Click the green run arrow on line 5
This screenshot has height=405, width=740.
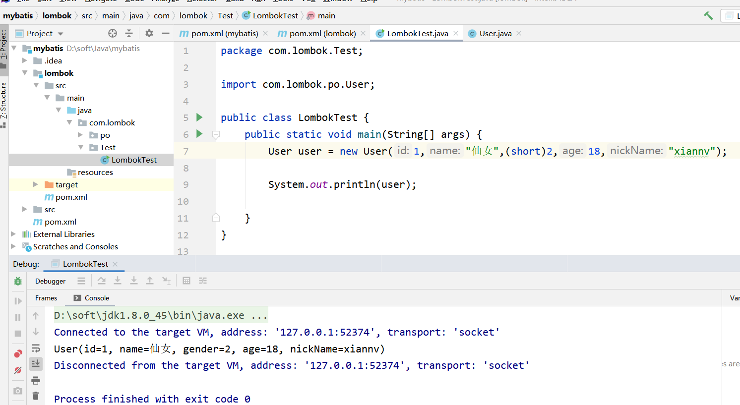pos(200,117)
